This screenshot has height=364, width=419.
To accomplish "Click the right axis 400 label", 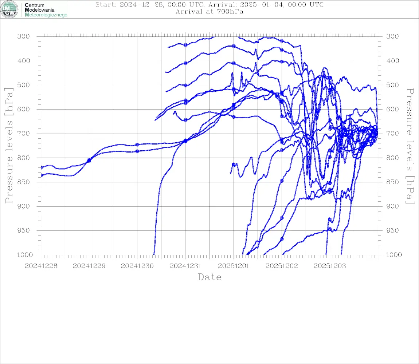I will pyautogui.click(x=392, y=61).
